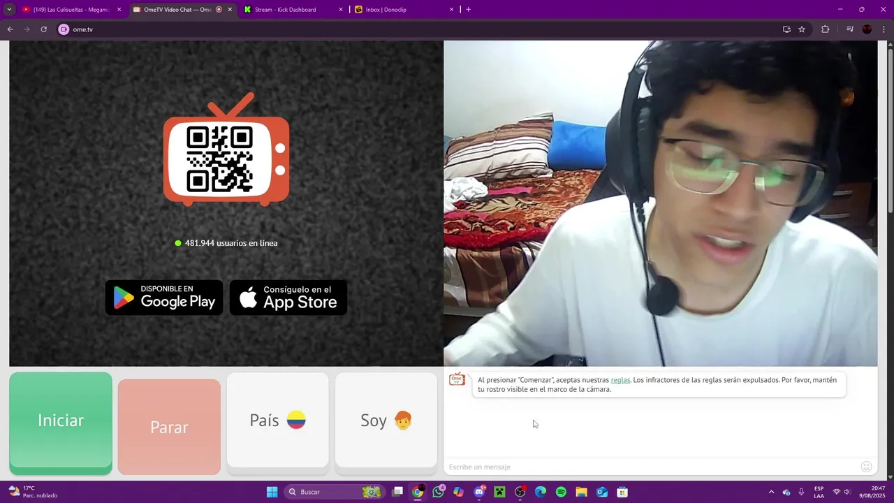Screen dimensions: 894x503
Task: Close the Las Culisueltas YouTube tab
Action: [119, 10]
